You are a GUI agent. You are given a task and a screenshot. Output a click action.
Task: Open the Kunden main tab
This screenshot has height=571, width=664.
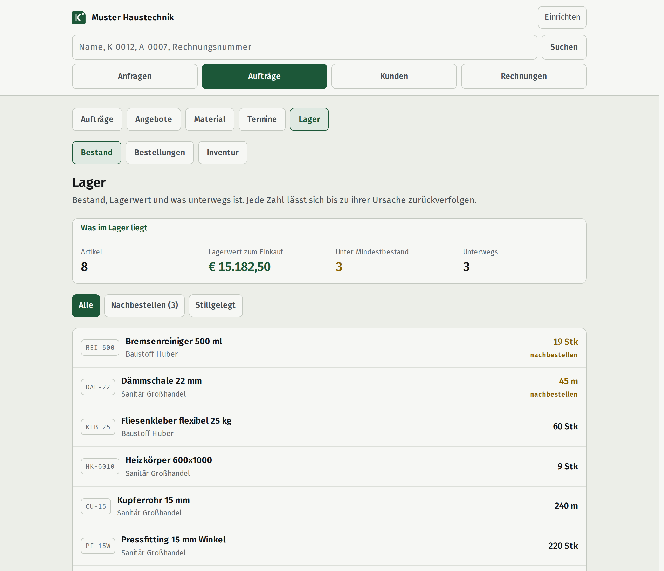394,76
